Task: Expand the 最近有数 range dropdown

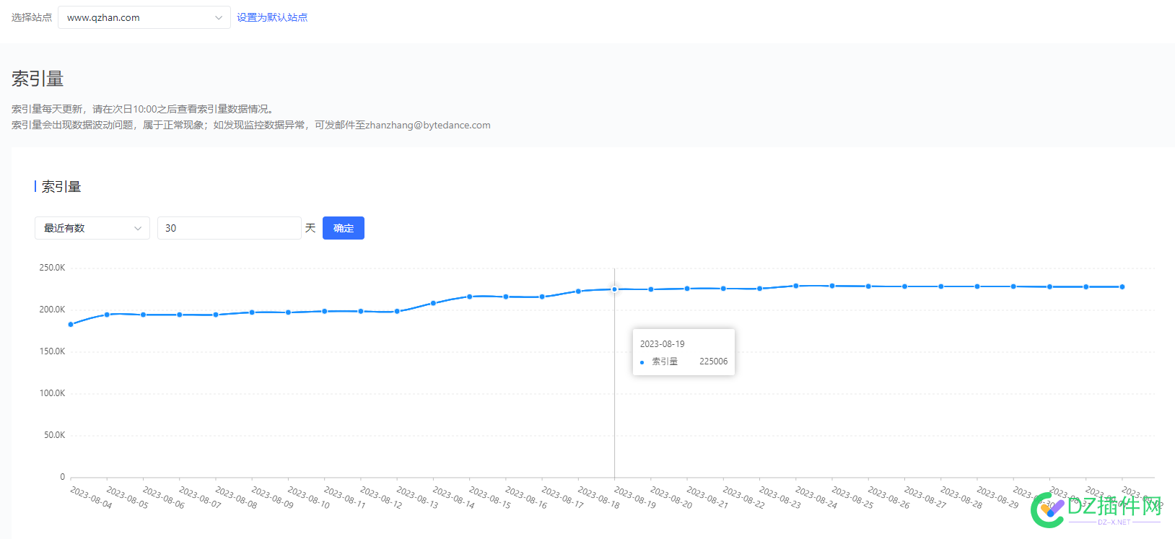Action: pos(92,228)
